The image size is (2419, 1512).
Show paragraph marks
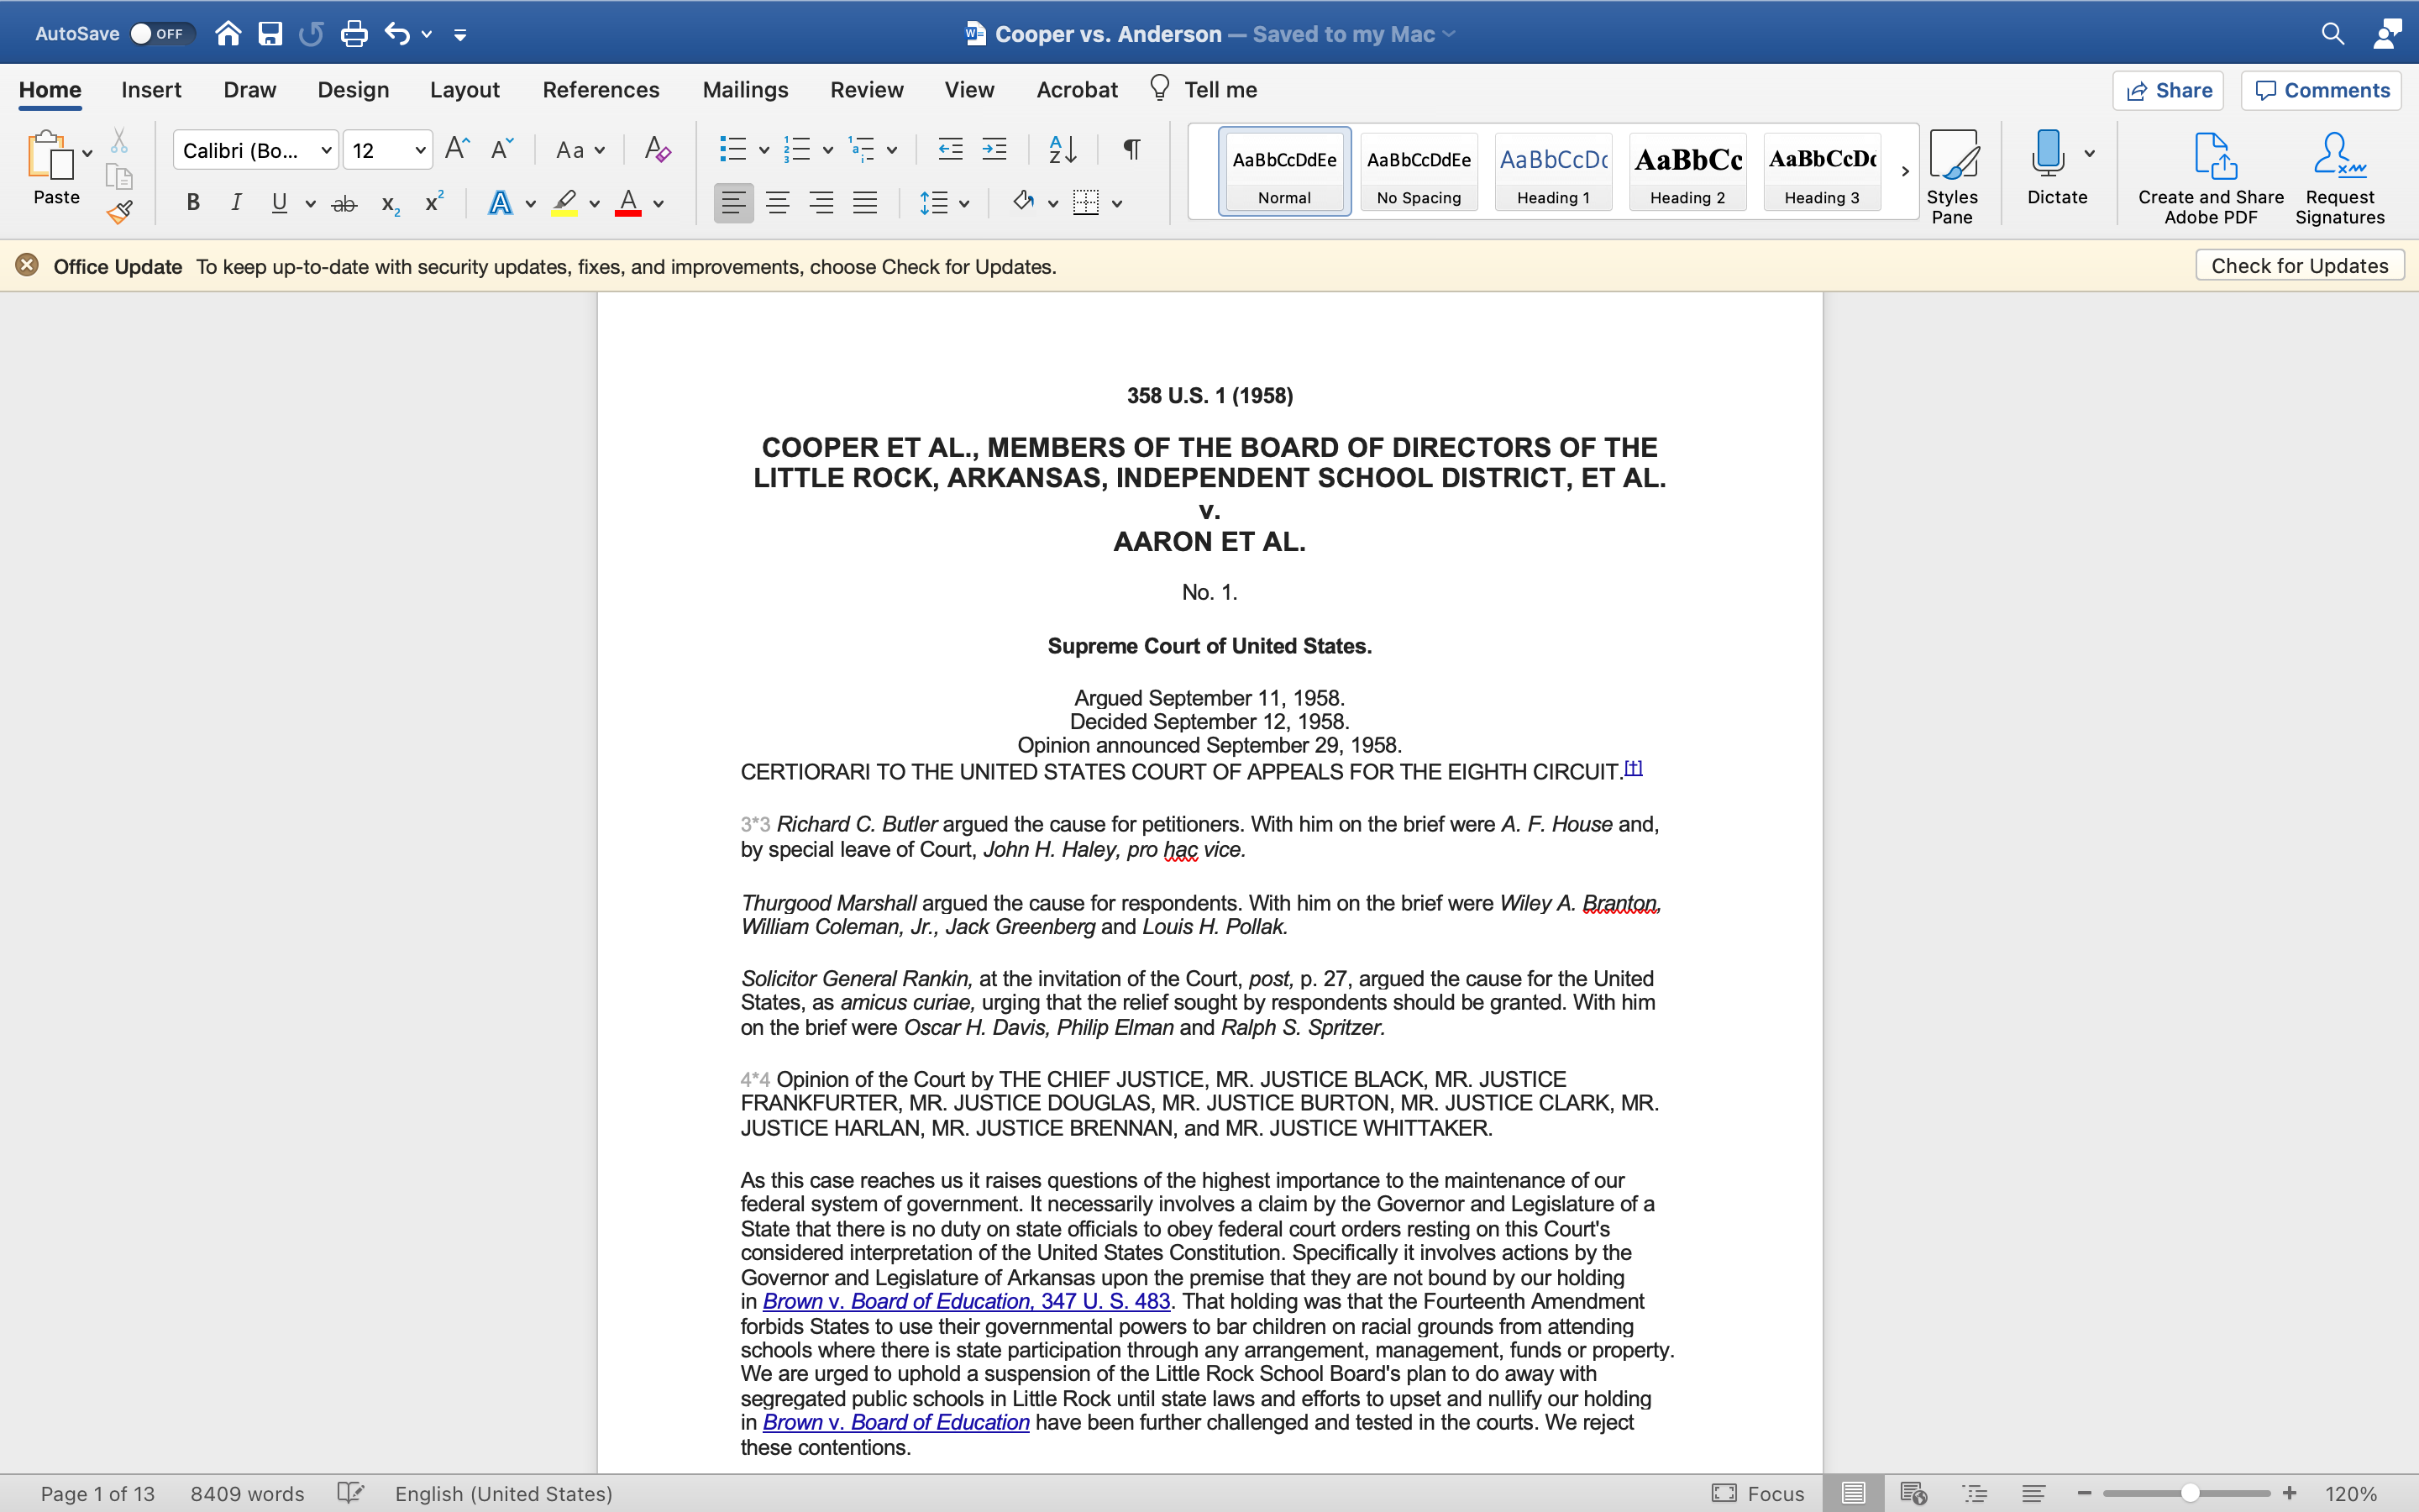click(1131, 149)
